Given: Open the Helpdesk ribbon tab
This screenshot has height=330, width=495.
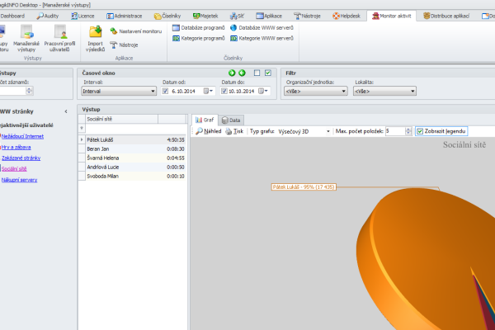Looking at the screenshot, I should click(x=346, y=16).
